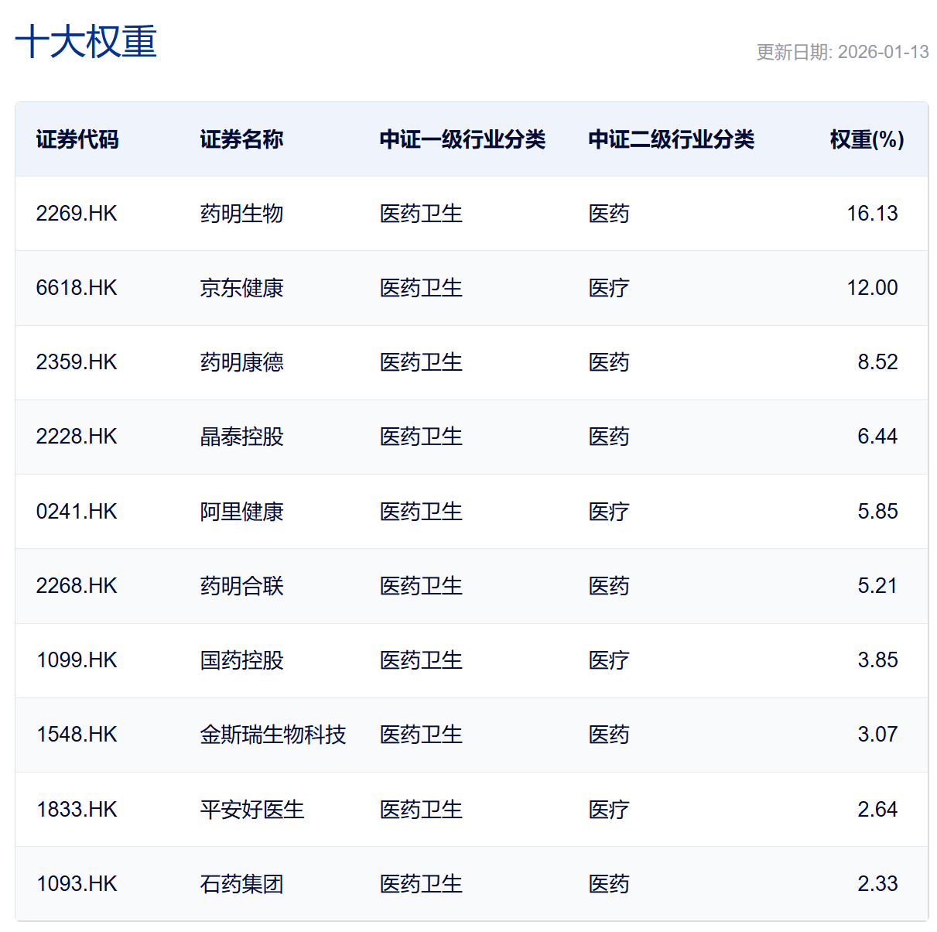Click stock code 1093.HK for 石药集团

point(77,883)
